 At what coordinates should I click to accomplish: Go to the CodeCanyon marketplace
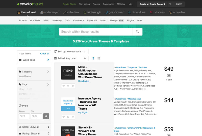[x=50, y=12]
